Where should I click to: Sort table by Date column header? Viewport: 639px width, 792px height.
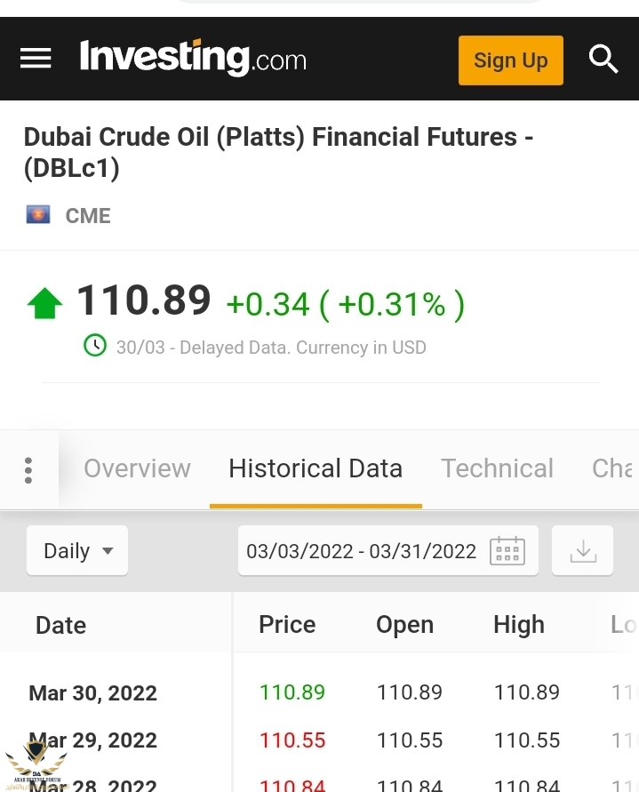60,625
